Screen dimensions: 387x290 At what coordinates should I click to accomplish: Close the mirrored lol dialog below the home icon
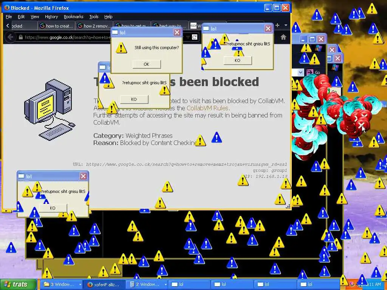click(268, 29)
